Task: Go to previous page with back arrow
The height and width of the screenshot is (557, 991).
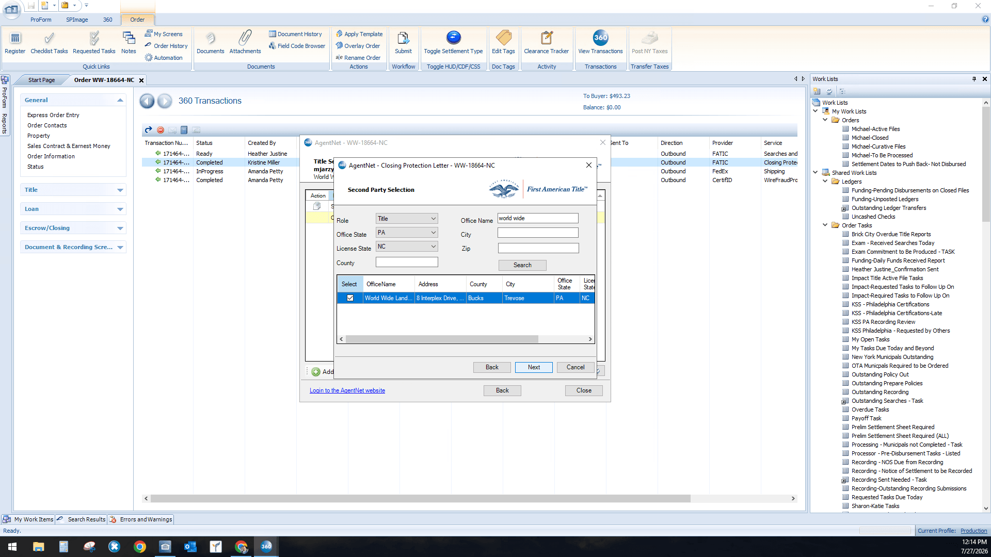Action: [147, 101]
